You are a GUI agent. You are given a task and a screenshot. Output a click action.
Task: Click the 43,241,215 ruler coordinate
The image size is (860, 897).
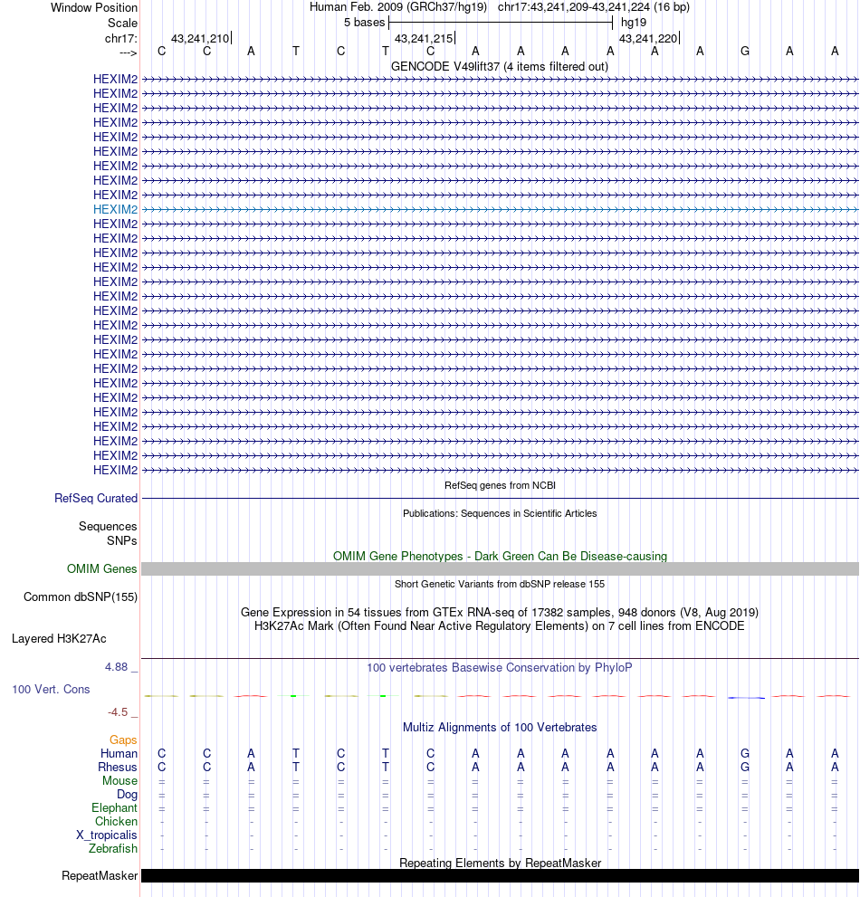pyautogui.click(x=424, y=38)
